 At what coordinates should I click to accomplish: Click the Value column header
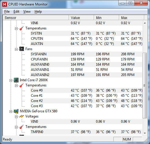tap(81, 18)
